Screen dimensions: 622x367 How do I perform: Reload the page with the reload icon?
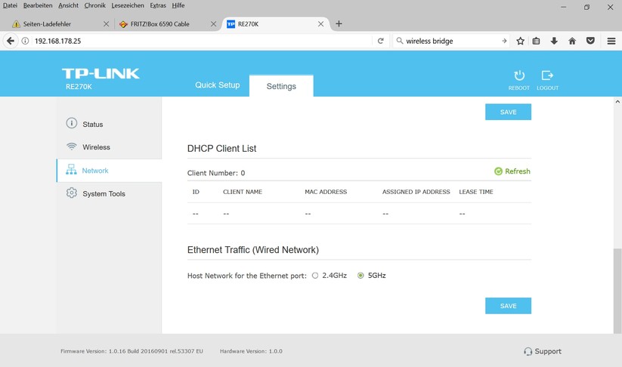(380, 41)
